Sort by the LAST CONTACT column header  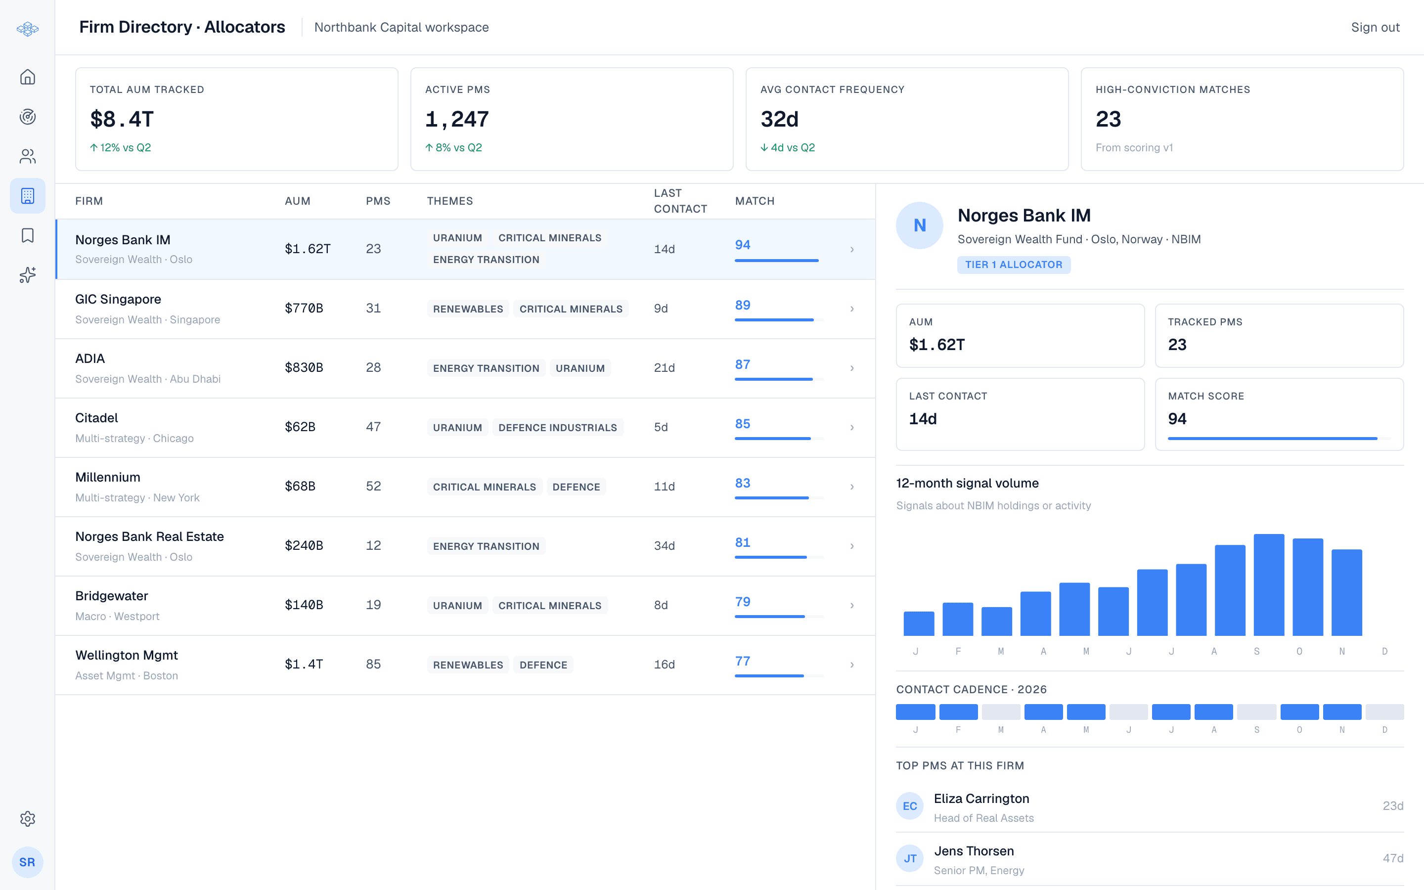click(x=681, y=201)
